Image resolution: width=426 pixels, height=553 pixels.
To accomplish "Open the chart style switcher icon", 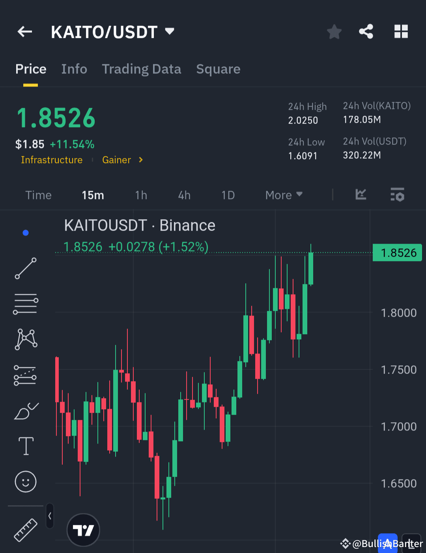I will pyautogui.click(x=361, y=195).
